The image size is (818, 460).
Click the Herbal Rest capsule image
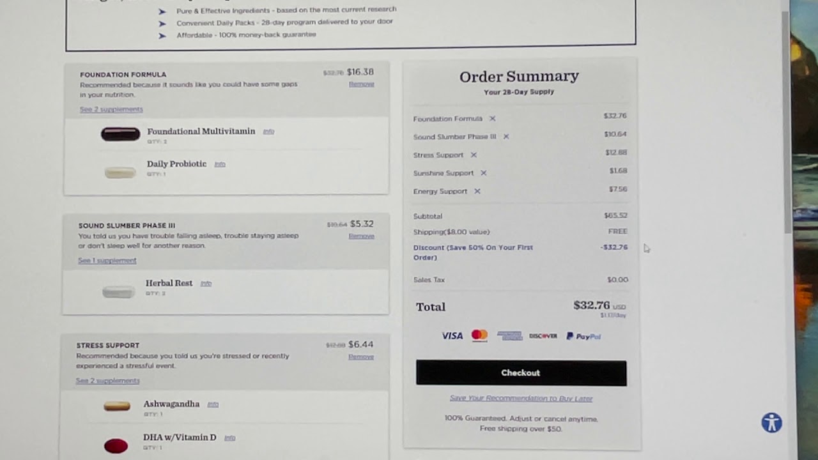(x=119, y=292)
